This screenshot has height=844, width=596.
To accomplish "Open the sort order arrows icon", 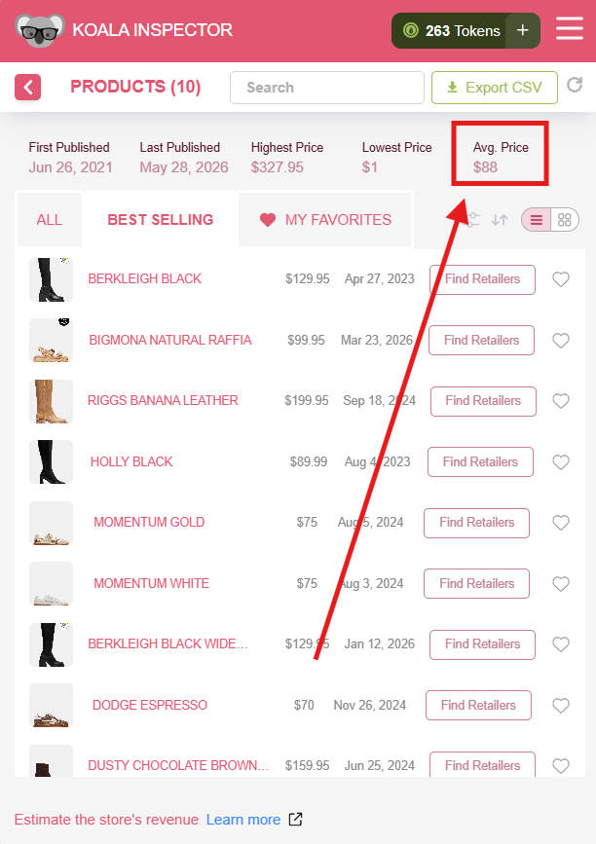I will tap(500, 220).
